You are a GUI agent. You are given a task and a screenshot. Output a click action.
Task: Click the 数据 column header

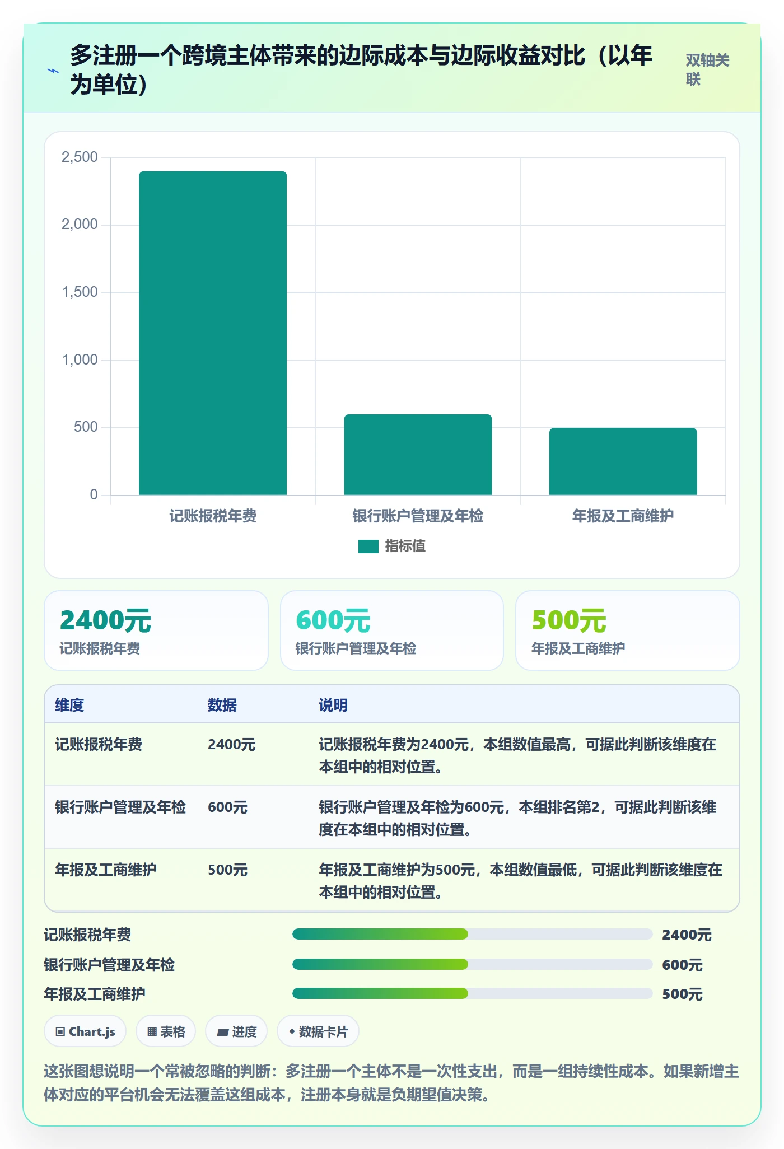[x=222, y=705]
